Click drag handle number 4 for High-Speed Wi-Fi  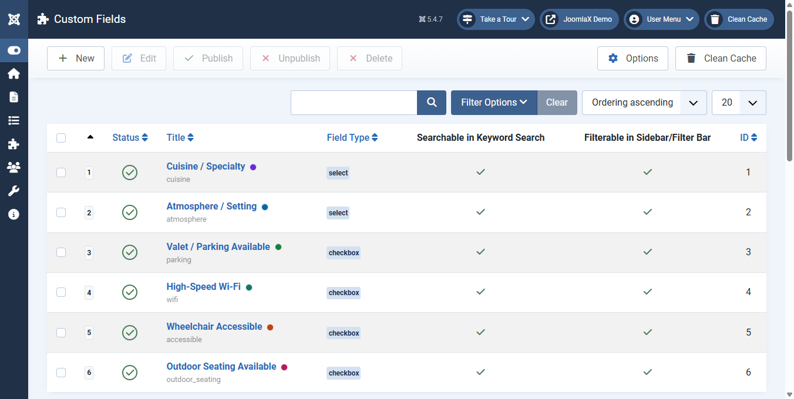89,292
